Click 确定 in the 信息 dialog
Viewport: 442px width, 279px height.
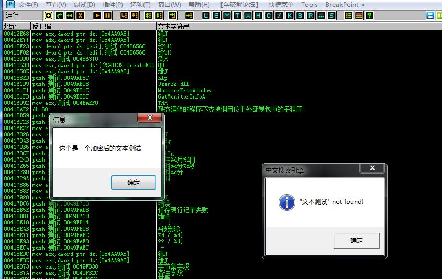pyautogui.click(x=134, y=183)
